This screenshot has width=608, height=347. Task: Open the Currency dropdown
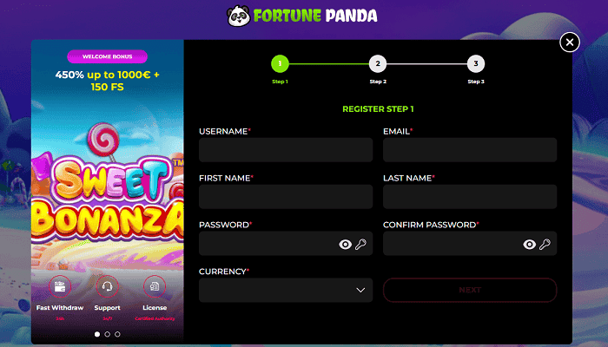tap(286, 290)
